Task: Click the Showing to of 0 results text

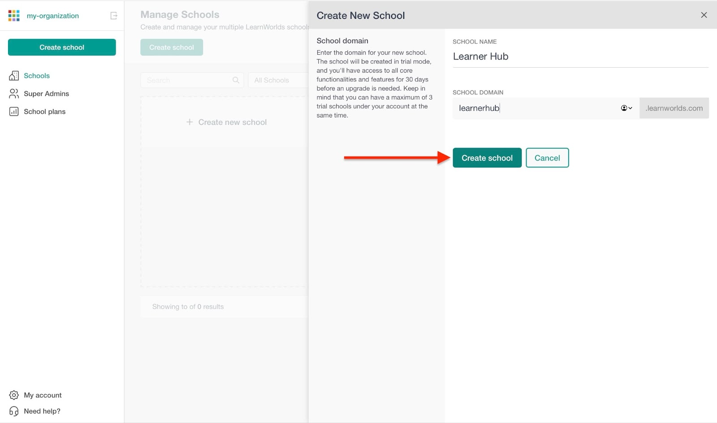Action: click(188, 307)
